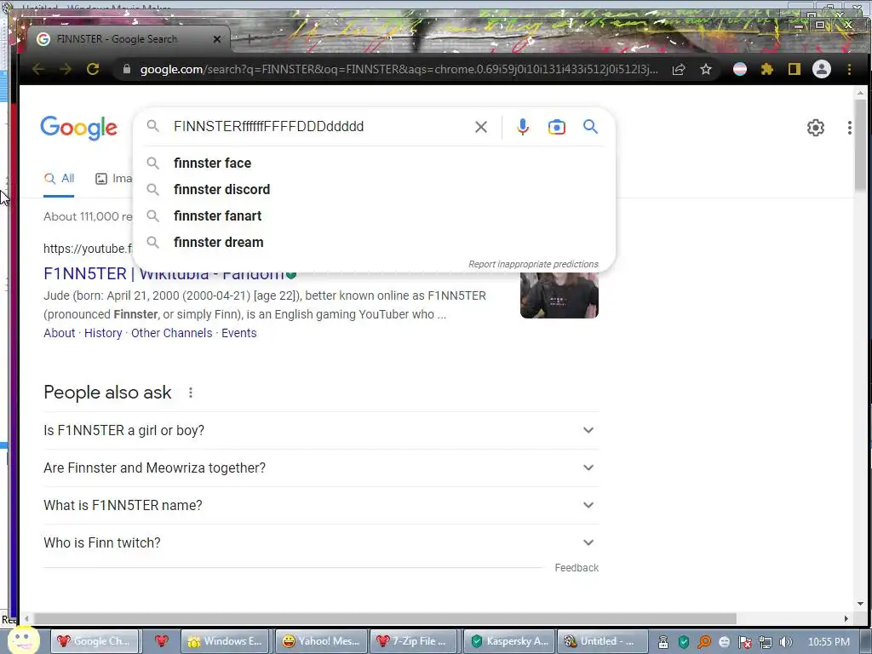Switch to 7-Zip File Manager taskbar button
This screenshot has width=872, height=654.
coord(413,641)
